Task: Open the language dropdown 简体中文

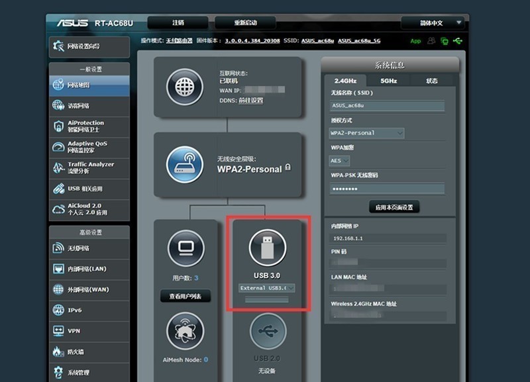Action: (433, 23)
